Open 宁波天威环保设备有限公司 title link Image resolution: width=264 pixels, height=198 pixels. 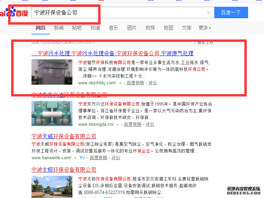point(64,136)
